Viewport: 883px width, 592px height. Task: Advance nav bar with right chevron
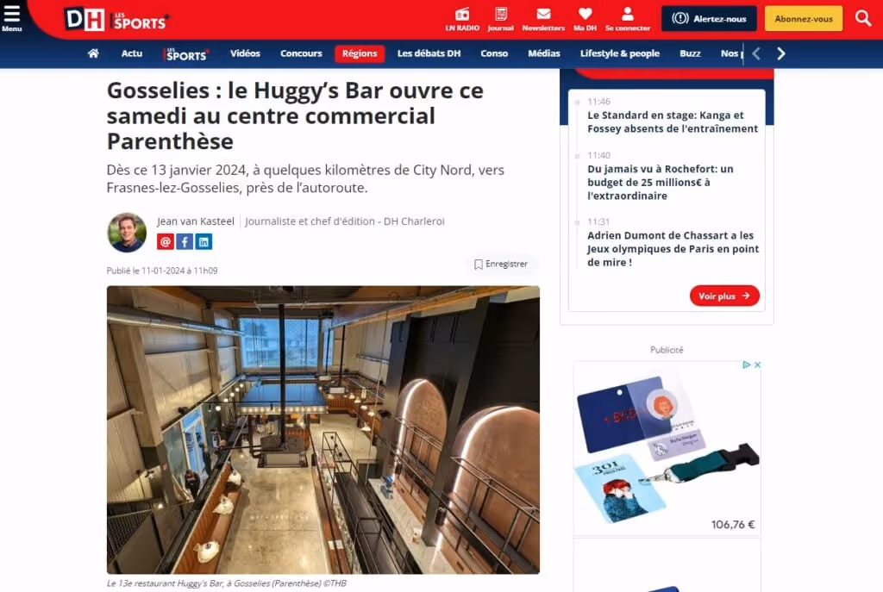click(x=780, y=53)
